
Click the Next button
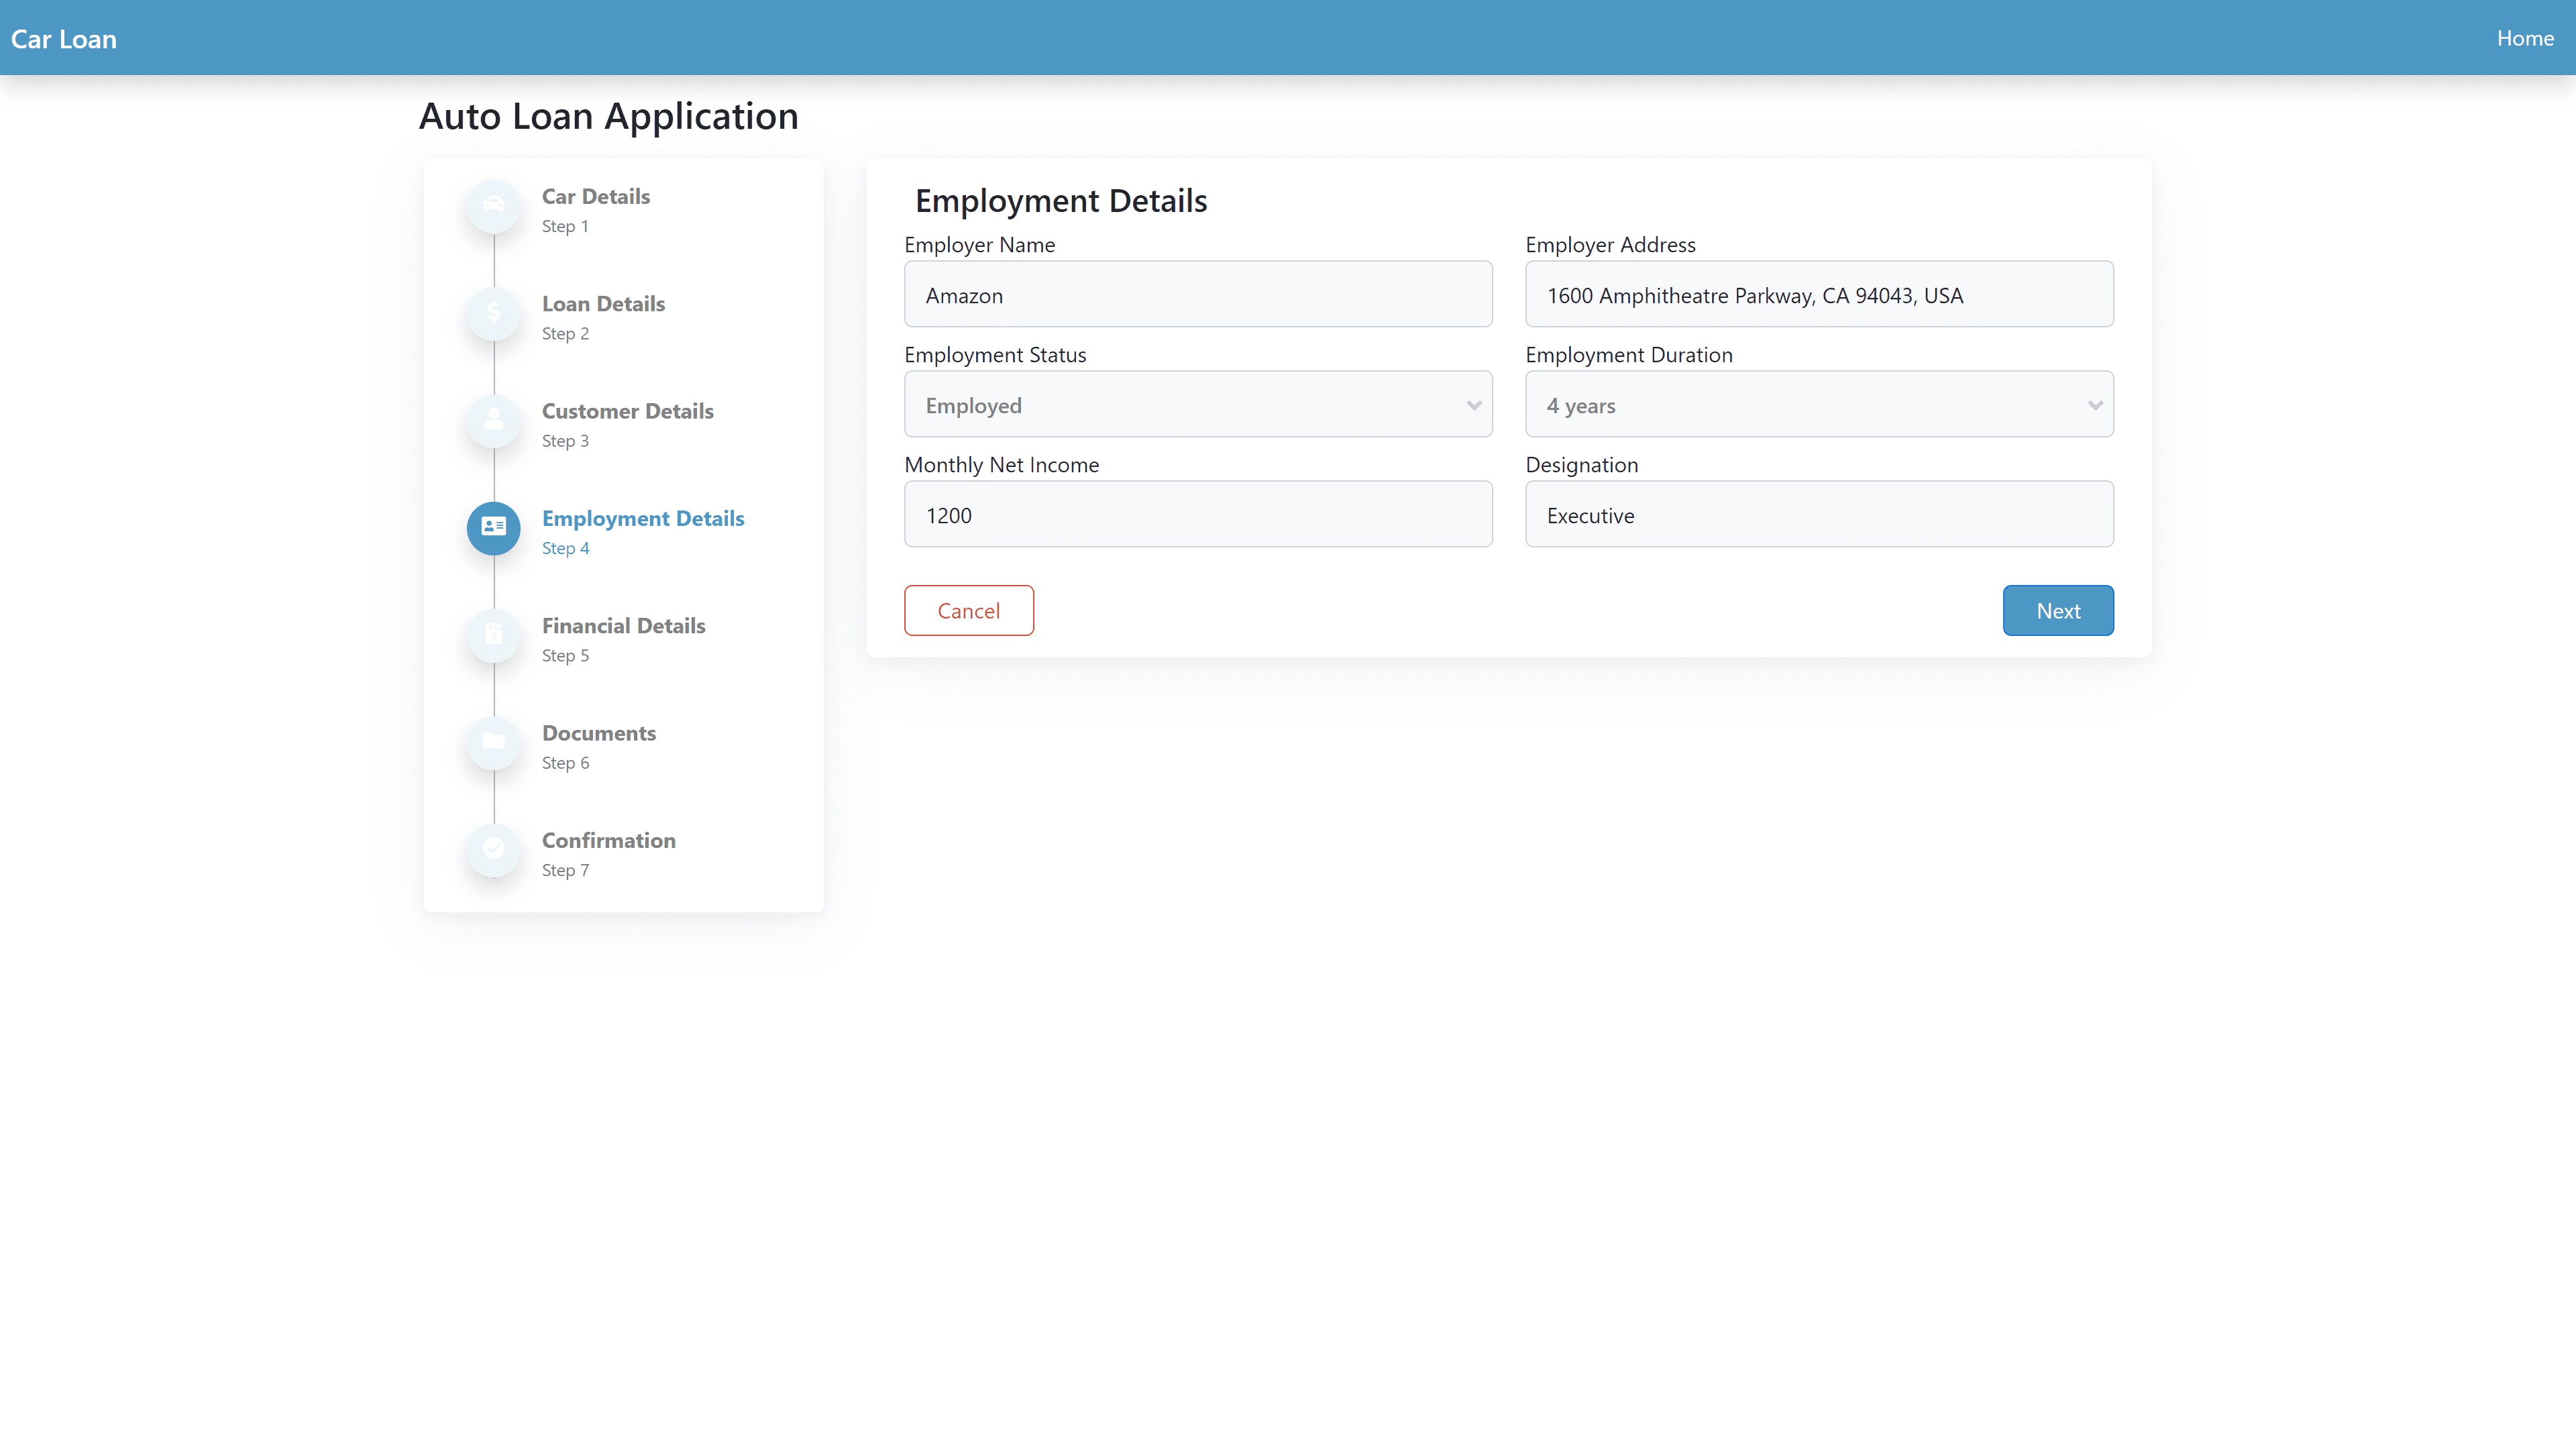coord(2058,610)
